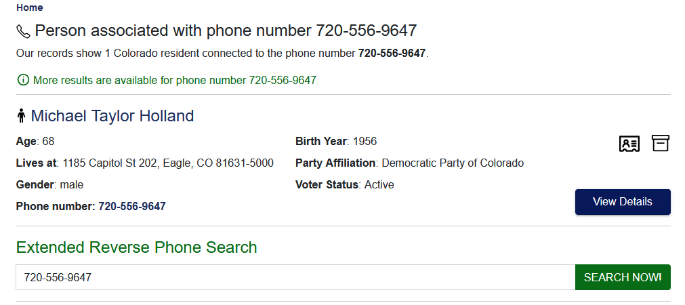Click the bold phone number in the records sentence
Screen dimensions: 685x305
(x=392, y=53)
